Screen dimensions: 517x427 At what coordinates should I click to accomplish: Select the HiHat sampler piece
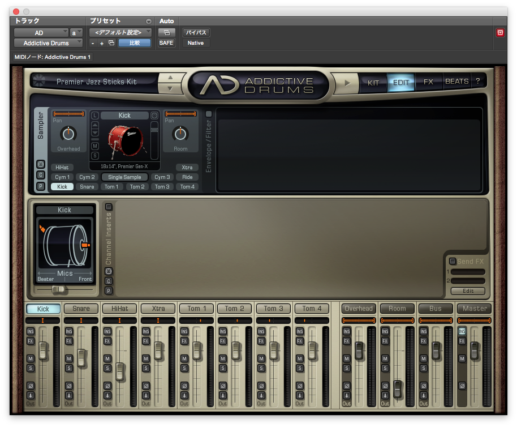point(62,167)
